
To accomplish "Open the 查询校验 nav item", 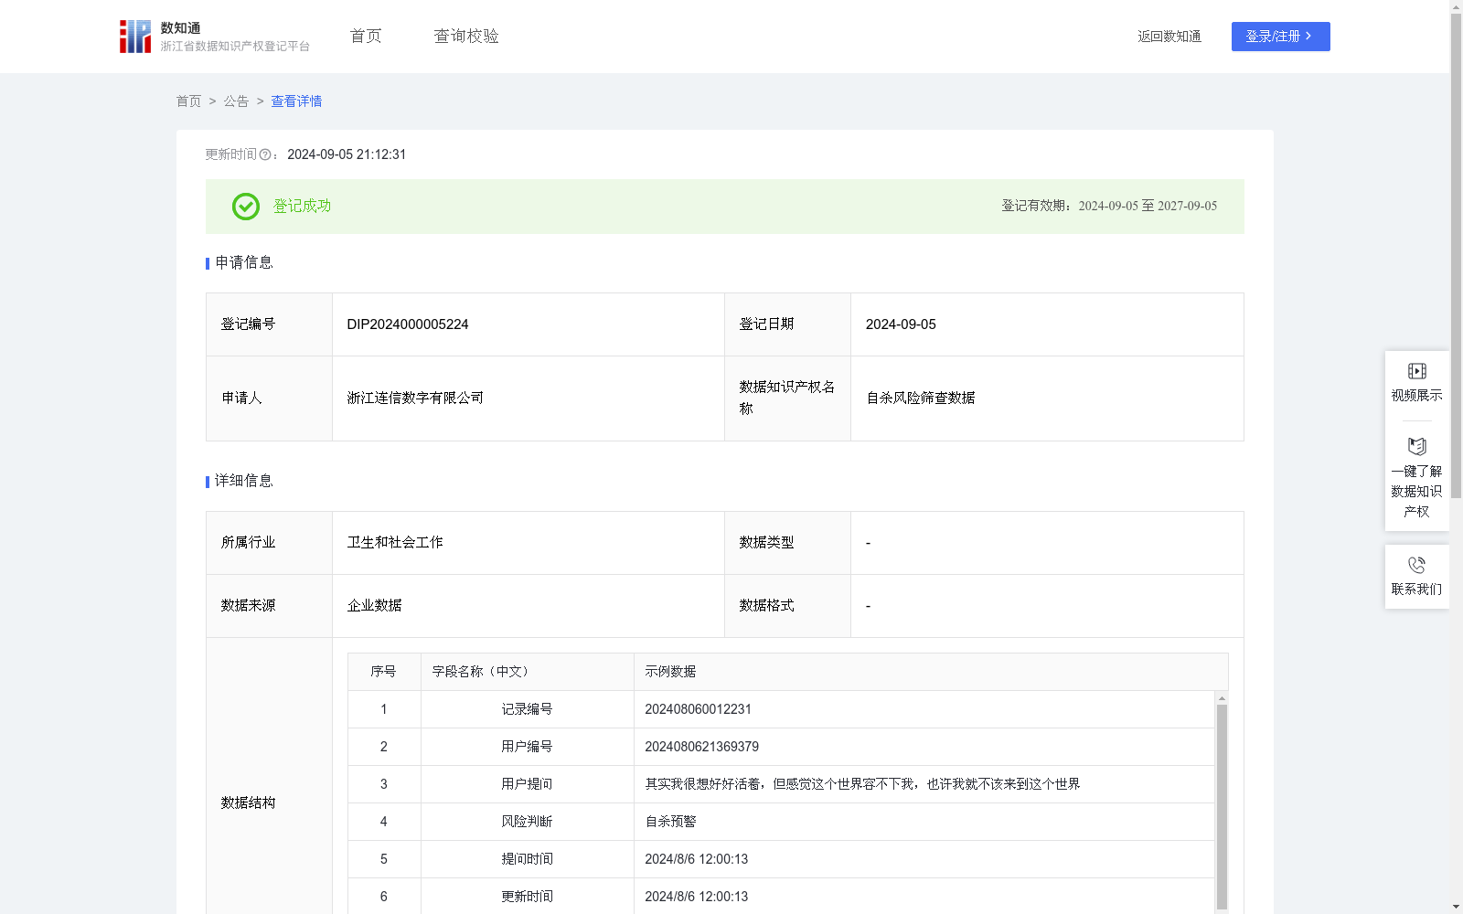I will coord(466,37).
